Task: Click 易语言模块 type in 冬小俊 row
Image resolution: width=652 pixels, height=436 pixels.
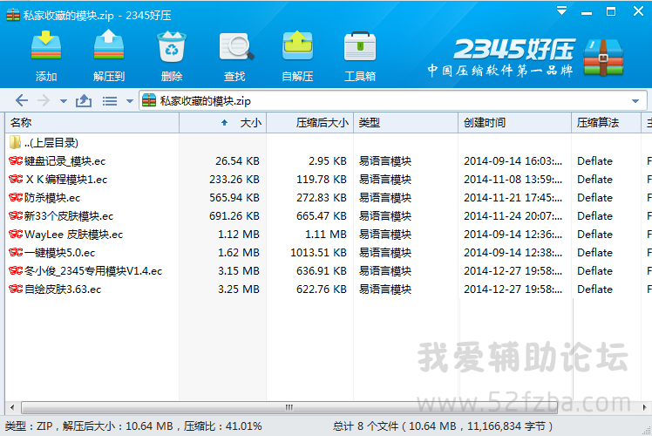Action: [x=385, y=271]
